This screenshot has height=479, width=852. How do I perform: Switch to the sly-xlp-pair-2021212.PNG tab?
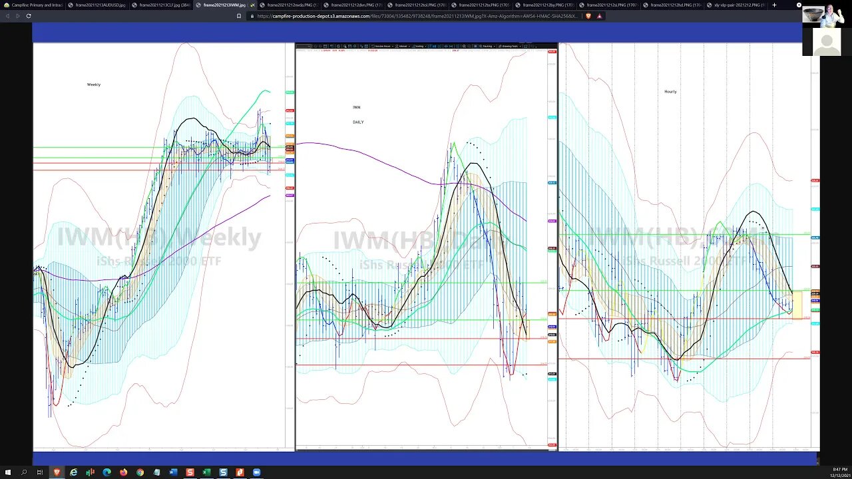pos(736,5)
